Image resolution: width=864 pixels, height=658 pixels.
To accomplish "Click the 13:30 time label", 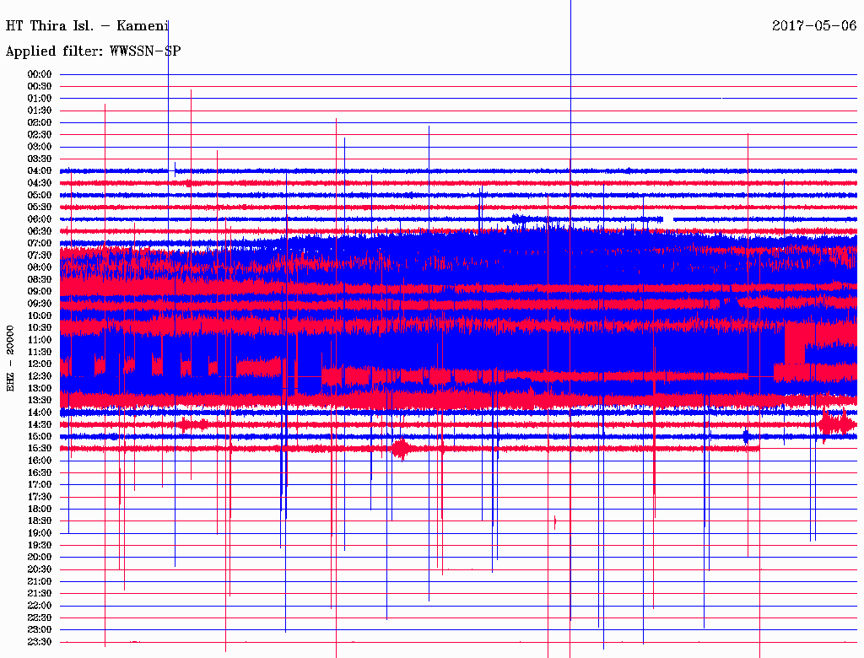I will coord(40,400).
